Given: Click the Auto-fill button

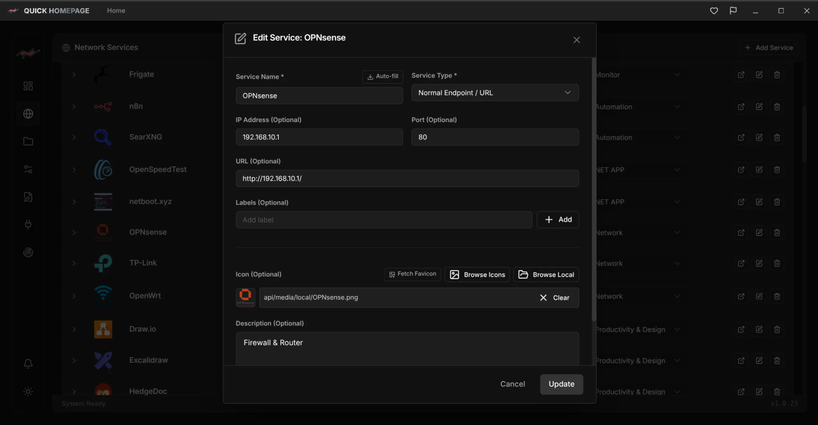Looking at the screenshot, I should pyautogui.click(x=383, y=76).
